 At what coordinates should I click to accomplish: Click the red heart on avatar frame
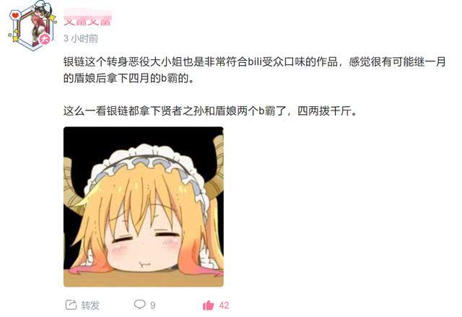[x=15, y=15]
